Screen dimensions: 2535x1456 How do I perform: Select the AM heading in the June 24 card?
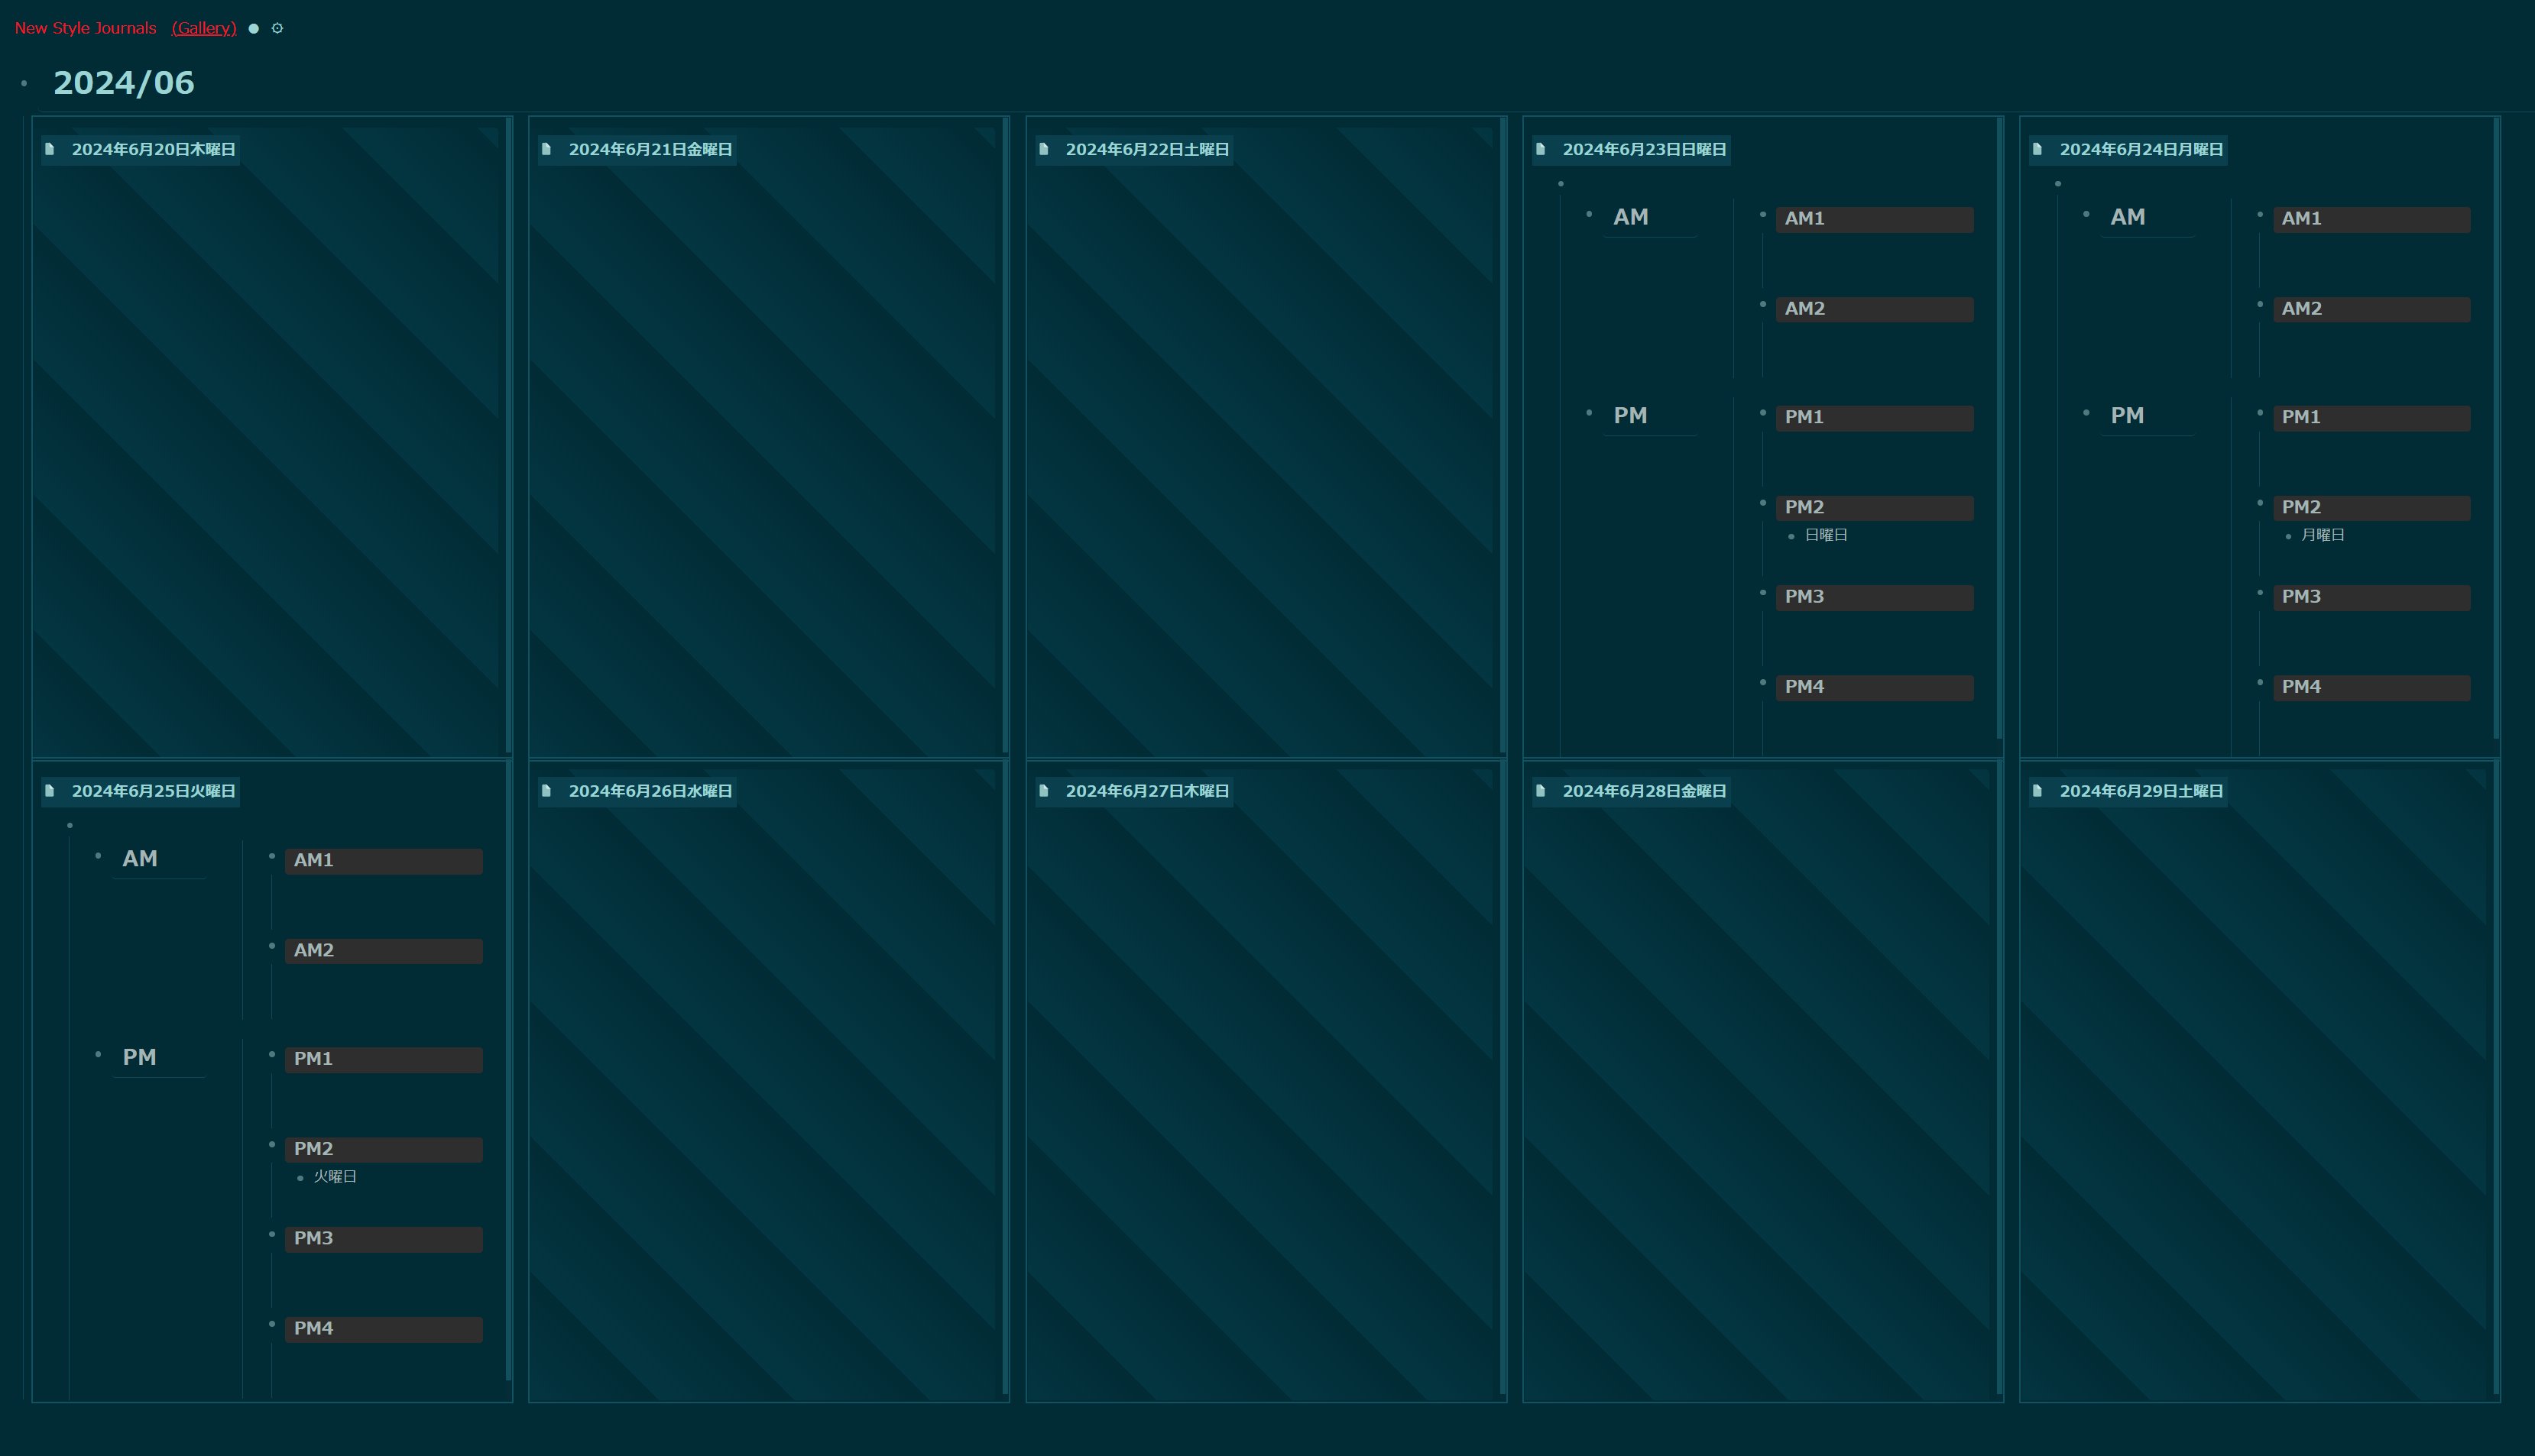[2127, 217]
